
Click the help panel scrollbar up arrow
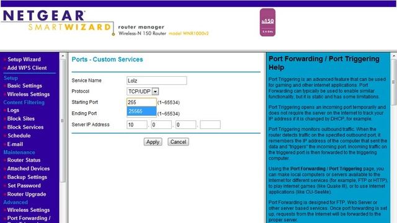pos(394,56)
